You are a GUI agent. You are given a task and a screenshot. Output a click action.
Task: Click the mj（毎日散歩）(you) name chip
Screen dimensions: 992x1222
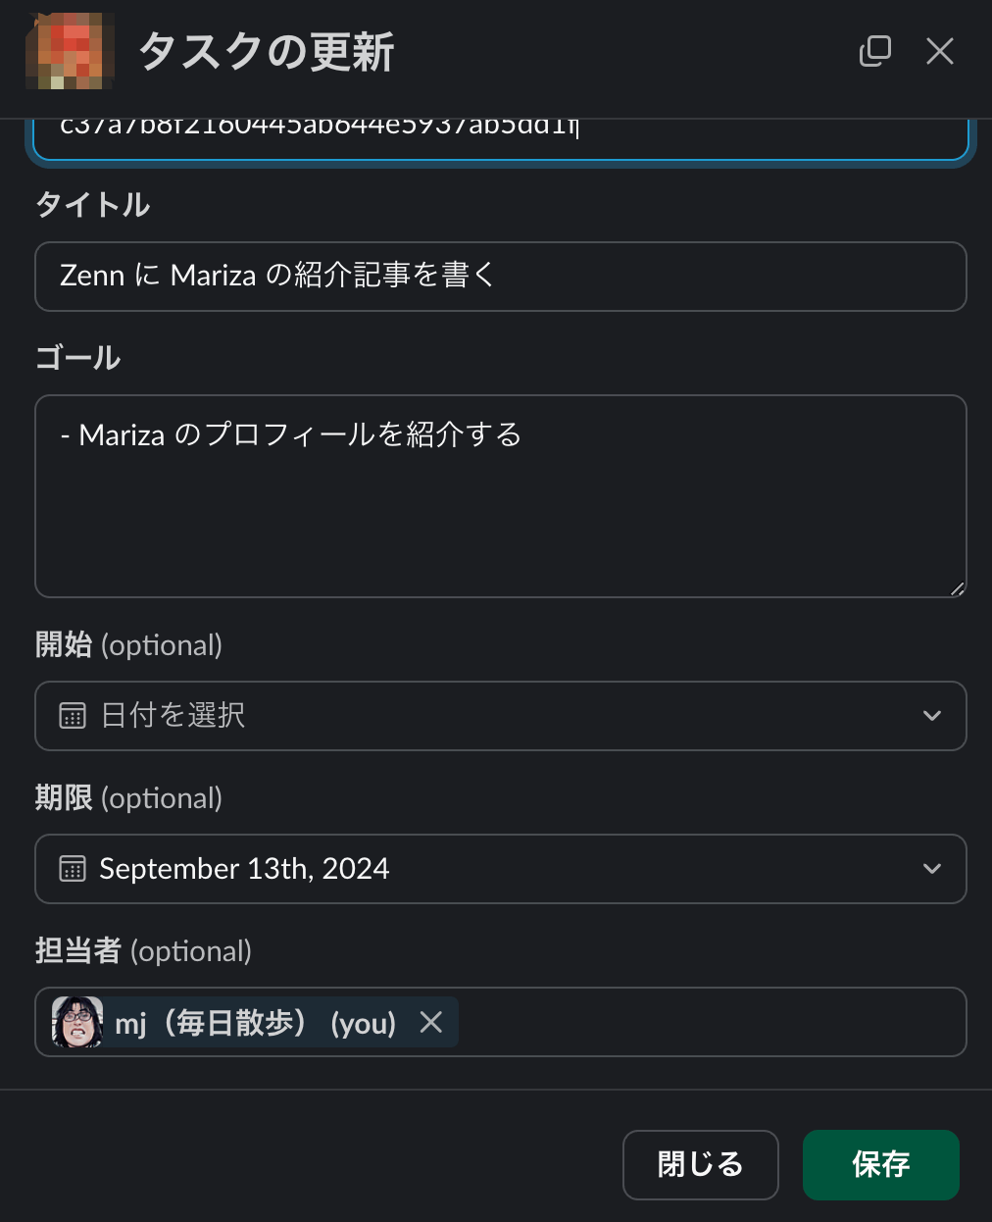pos(256,1022)
